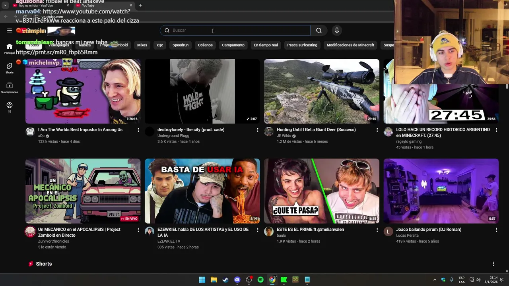The width and height of the screenshot is (509, 286).
Task: Open Joaco bailando prrum title link
Action: 429,230
